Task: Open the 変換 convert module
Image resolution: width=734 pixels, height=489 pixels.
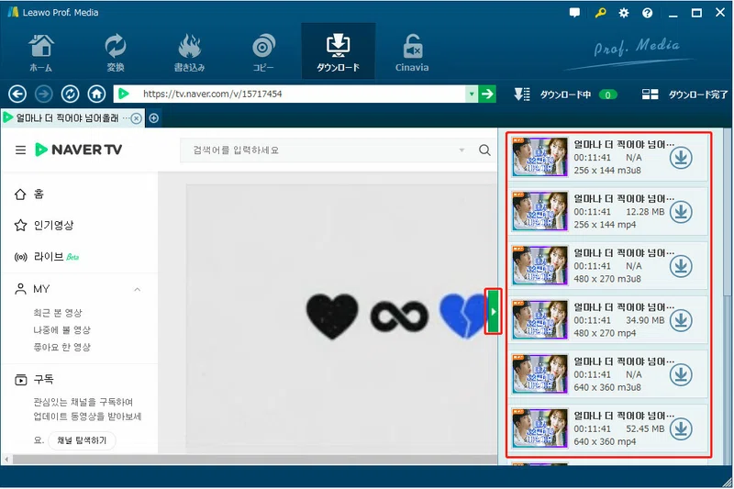Action: point(116,52)
